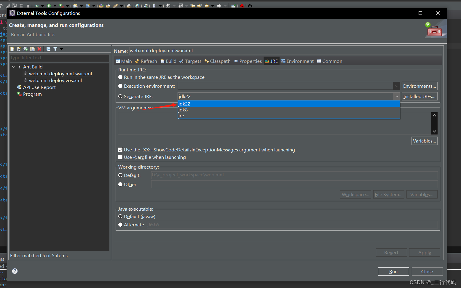
Task: Switch to the Properties tab
Action: pyautogui.click(x=248, y=61)
